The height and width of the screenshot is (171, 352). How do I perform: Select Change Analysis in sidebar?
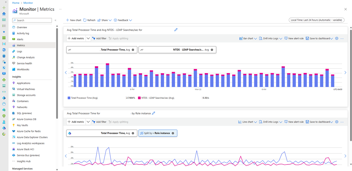point(26,57)
